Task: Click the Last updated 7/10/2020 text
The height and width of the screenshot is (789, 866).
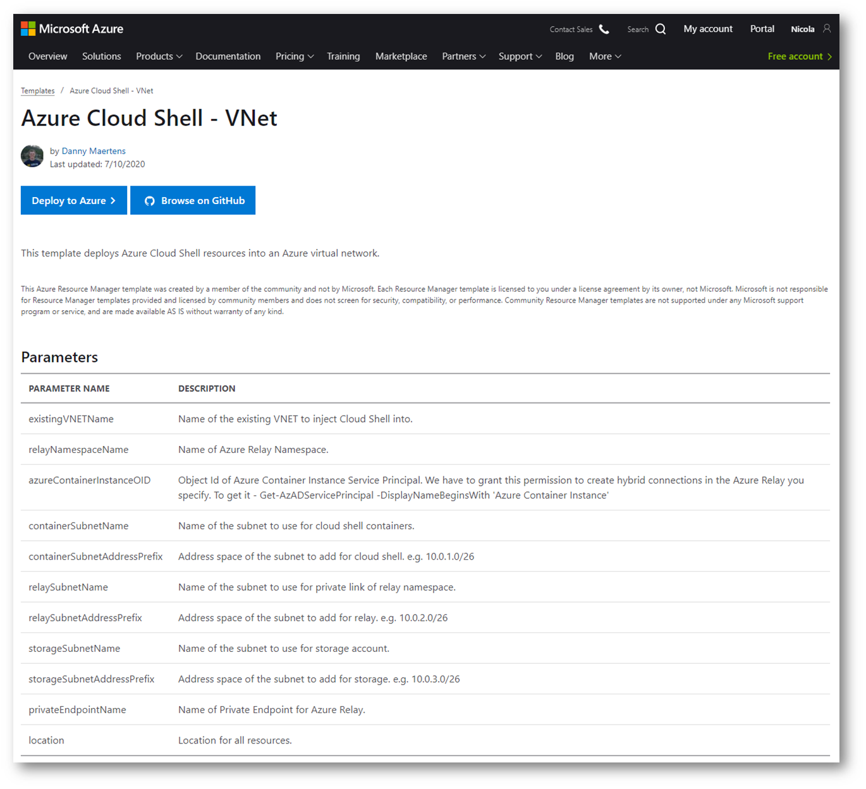Action: tap(97, 164)
